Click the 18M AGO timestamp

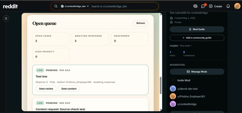click(x=65, y=103)
